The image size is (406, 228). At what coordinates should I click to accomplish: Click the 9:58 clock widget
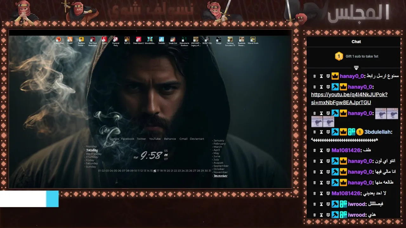click(x=151, y=155)
